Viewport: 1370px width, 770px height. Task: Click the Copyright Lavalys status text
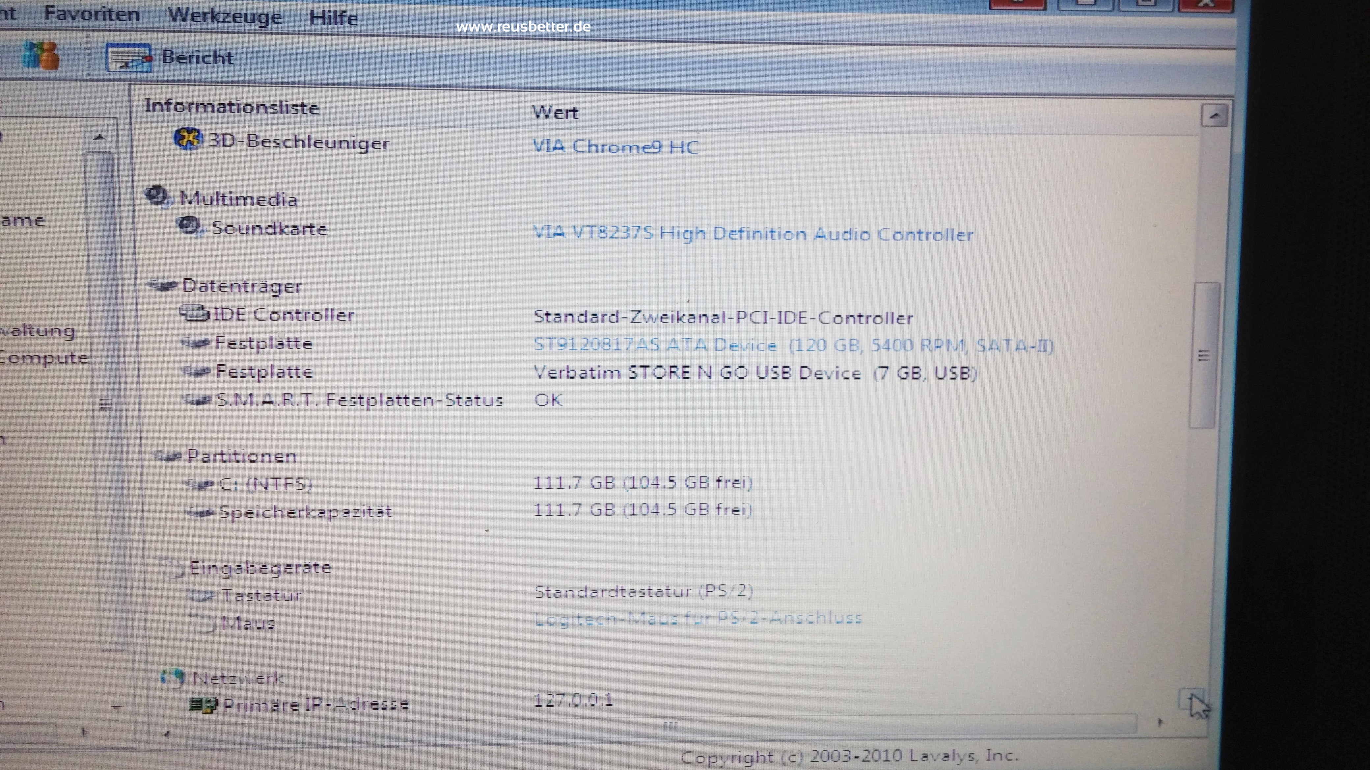(849, 757)
